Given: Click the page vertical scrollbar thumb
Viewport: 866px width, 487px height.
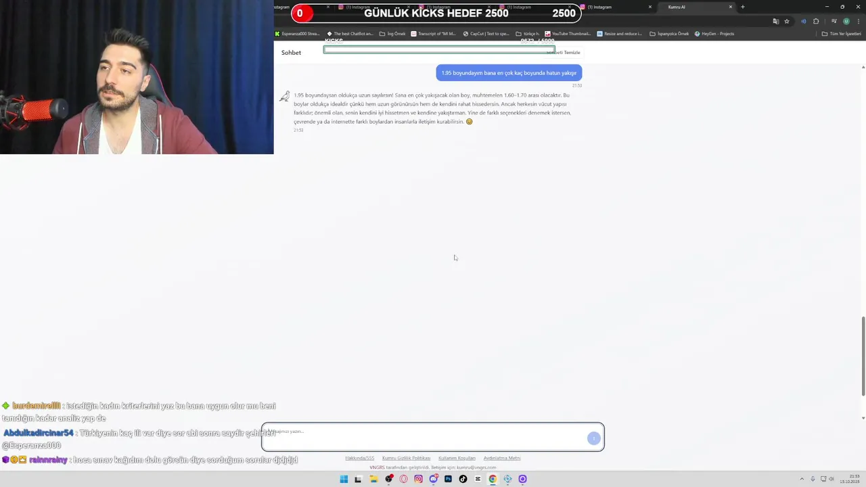Looking at the screenshot, I should pyautogui.click(x=863, y=356).
